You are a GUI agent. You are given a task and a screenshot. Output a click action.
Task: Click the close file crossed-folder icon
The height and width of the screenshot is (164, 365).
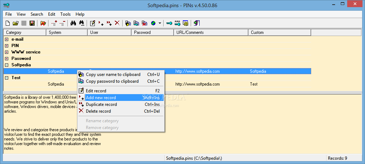tap(43, 23)
